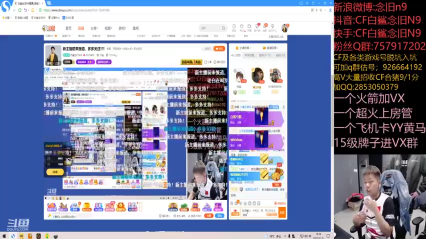Open the 主播投稿 link in side panel
Viewport: 426px width, 239px height.
243,48
